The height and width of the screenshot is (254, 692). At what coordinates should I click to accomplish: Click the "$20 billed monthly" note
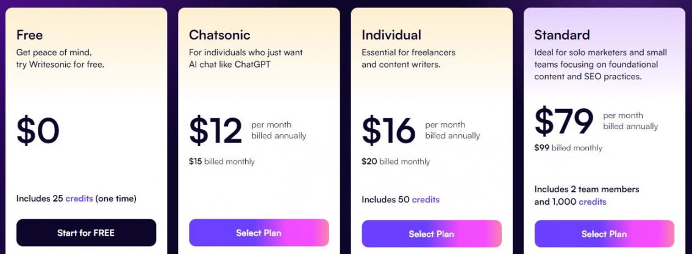point(395,161)
